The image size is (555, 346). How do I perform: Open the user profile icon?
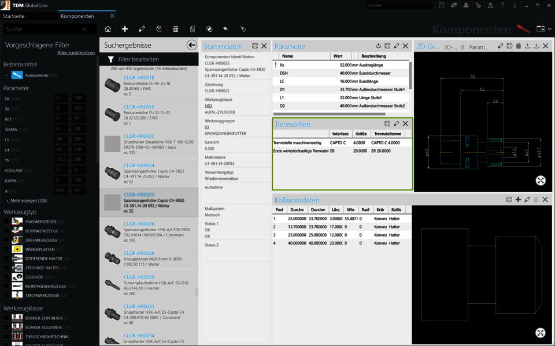491,5
